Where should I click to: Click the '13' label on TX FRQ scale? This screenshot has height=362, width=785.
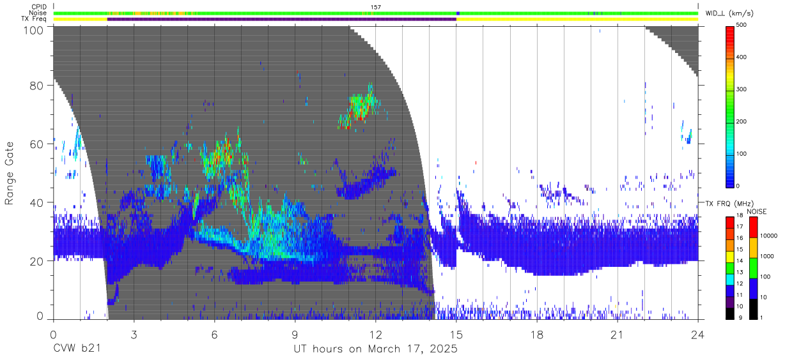coord(741,272)
